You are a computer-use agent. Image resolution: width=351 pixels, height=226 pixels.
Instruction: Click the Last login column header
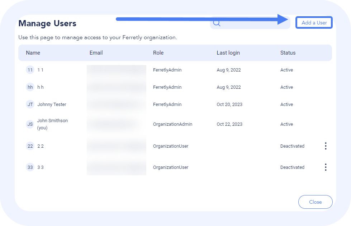click(228, 53)
